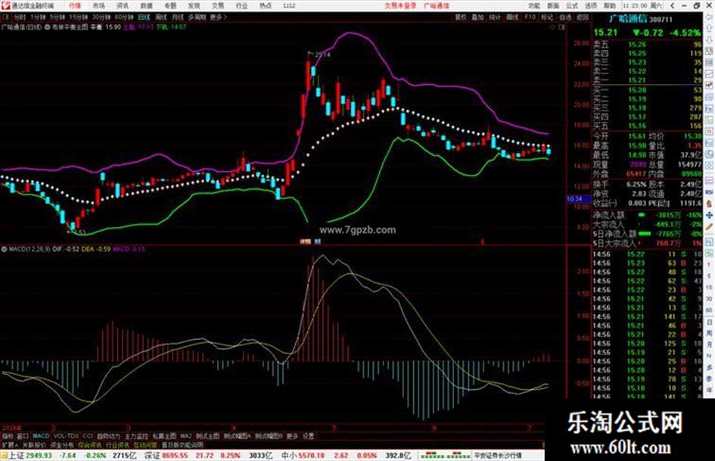Switch chart to 分时 period
This screenshot has height=461, width=715.
coord(20,17)
